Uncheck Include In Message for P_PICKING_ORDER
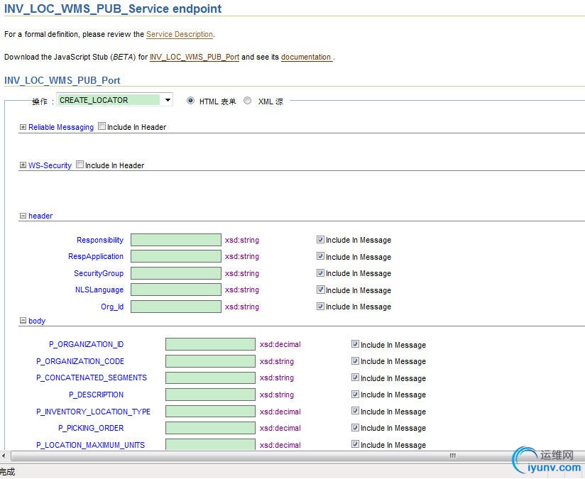Screen dimensions: 585x479 tap(355, 427)
